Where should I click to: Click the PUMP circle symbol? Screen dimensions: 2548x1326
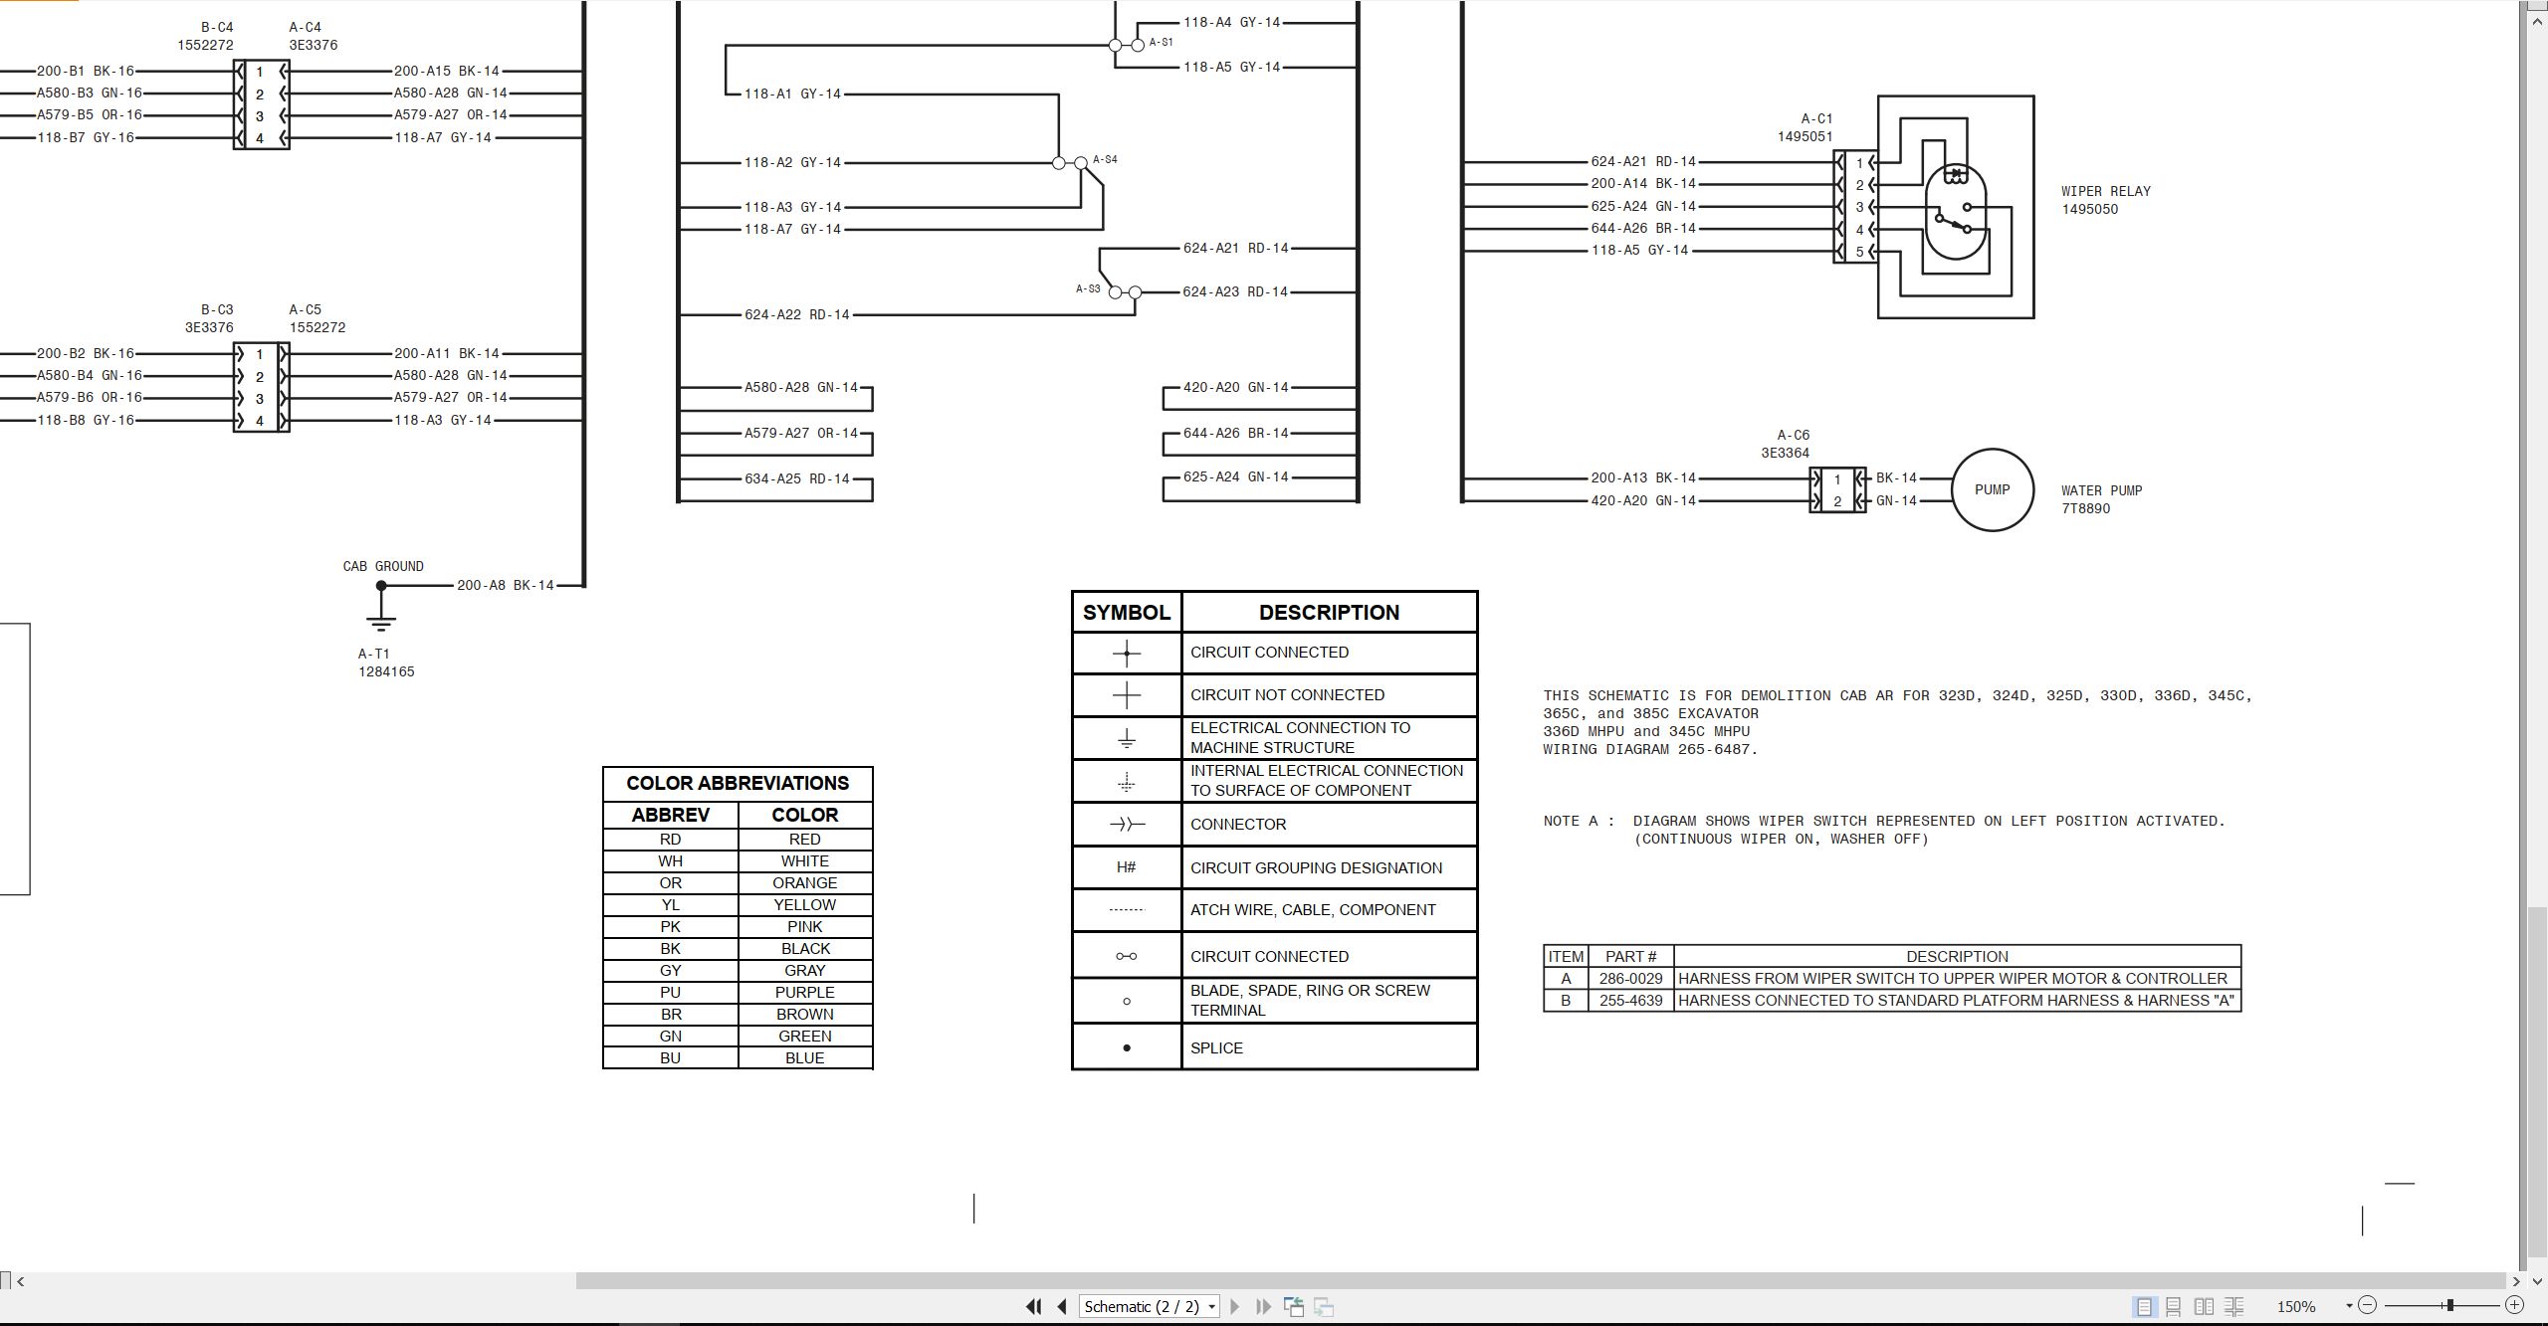(x=1992, y=489)
